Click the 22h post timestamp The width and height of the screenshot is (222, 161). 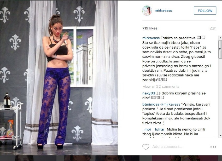213,28
